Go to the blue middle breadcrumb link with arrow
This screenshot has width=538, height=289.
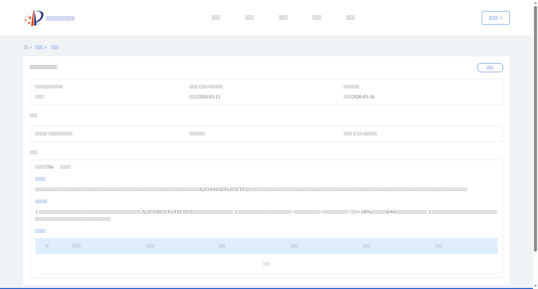coord(41,47)
